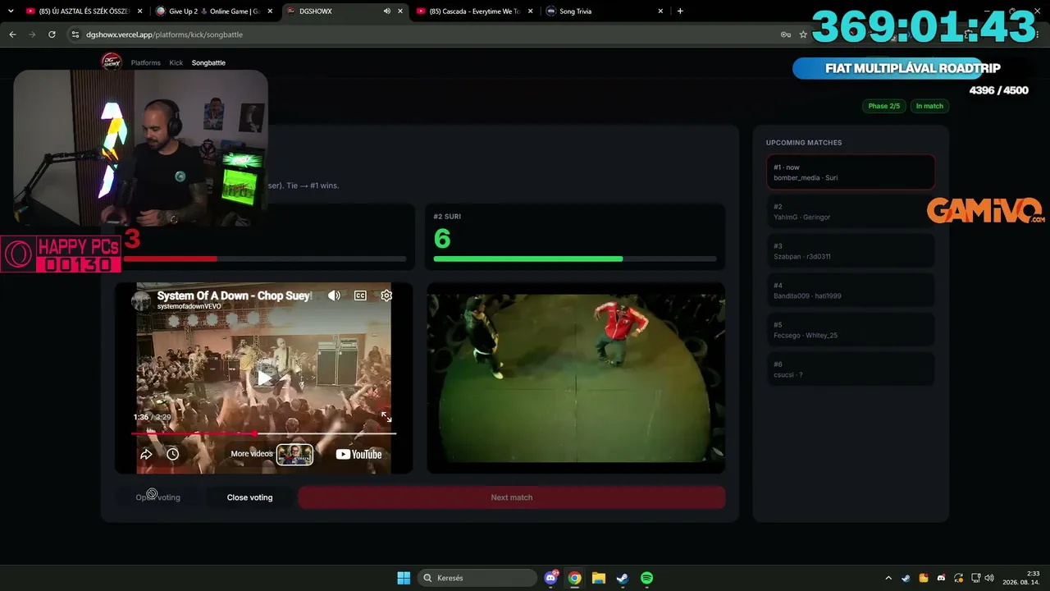1050x591 pixels.
Task: Select upcoming match #6 csucsi
Action: (851, 369)
